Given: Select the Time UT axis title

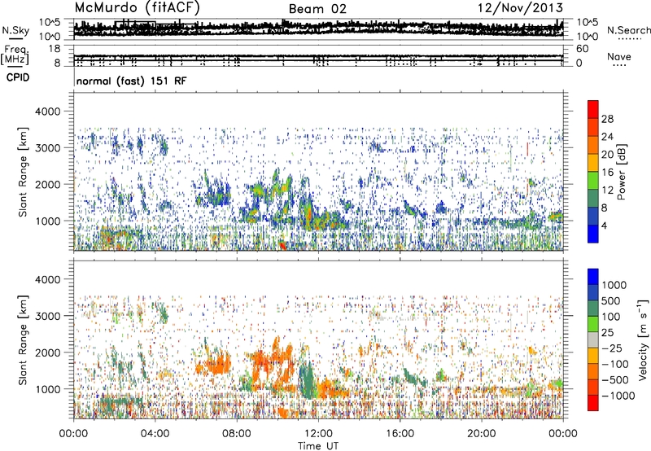Looking at the screenshot, I should tap(318, 446).
